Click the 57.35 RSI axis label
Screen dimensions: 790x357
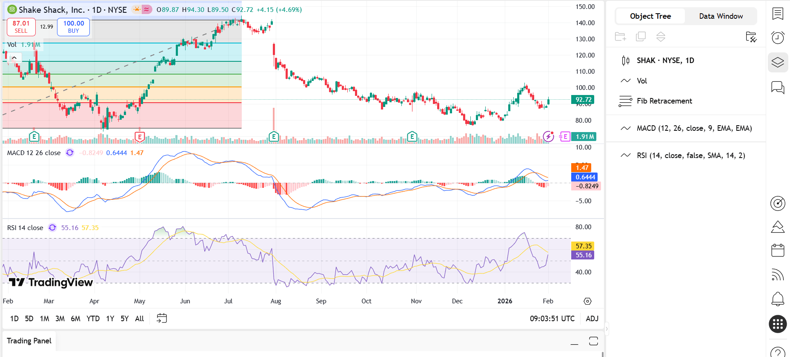583,246
